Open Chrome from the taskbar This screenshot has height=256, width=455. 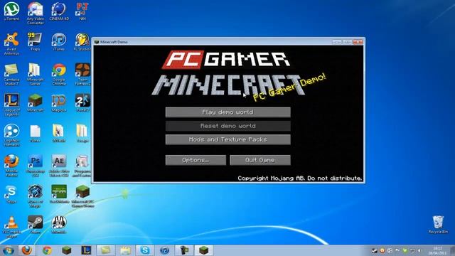pos(47,250)
